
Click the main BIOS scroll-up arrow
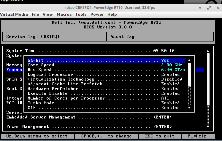(x=208, y=51)
